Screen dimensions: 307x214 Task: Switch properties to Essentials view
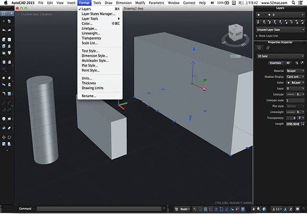tap(275, 63)
